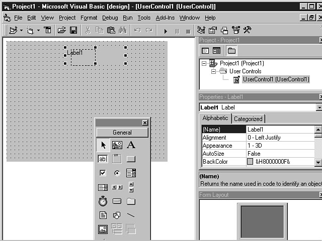Click the General toolbox tab button
This screenshot has width=322, height=241.
tap(122, 133)
